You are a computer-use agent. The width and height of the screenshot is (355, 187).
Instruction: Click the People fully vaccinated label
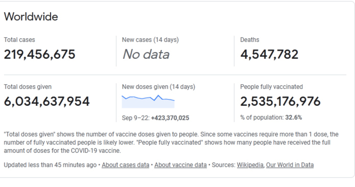point(271,87)
